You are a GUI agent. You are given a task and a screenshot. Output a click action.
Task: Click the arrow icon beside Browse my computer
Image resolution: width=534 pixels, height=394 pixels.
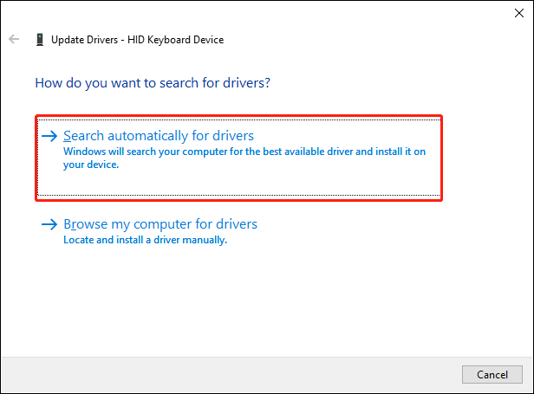[x=49, y=224]
